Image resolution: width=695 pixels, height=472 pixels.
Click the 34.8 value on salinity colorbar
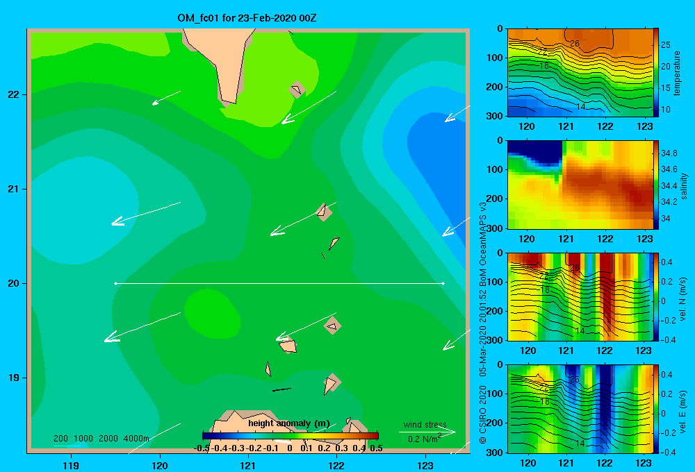669,153
